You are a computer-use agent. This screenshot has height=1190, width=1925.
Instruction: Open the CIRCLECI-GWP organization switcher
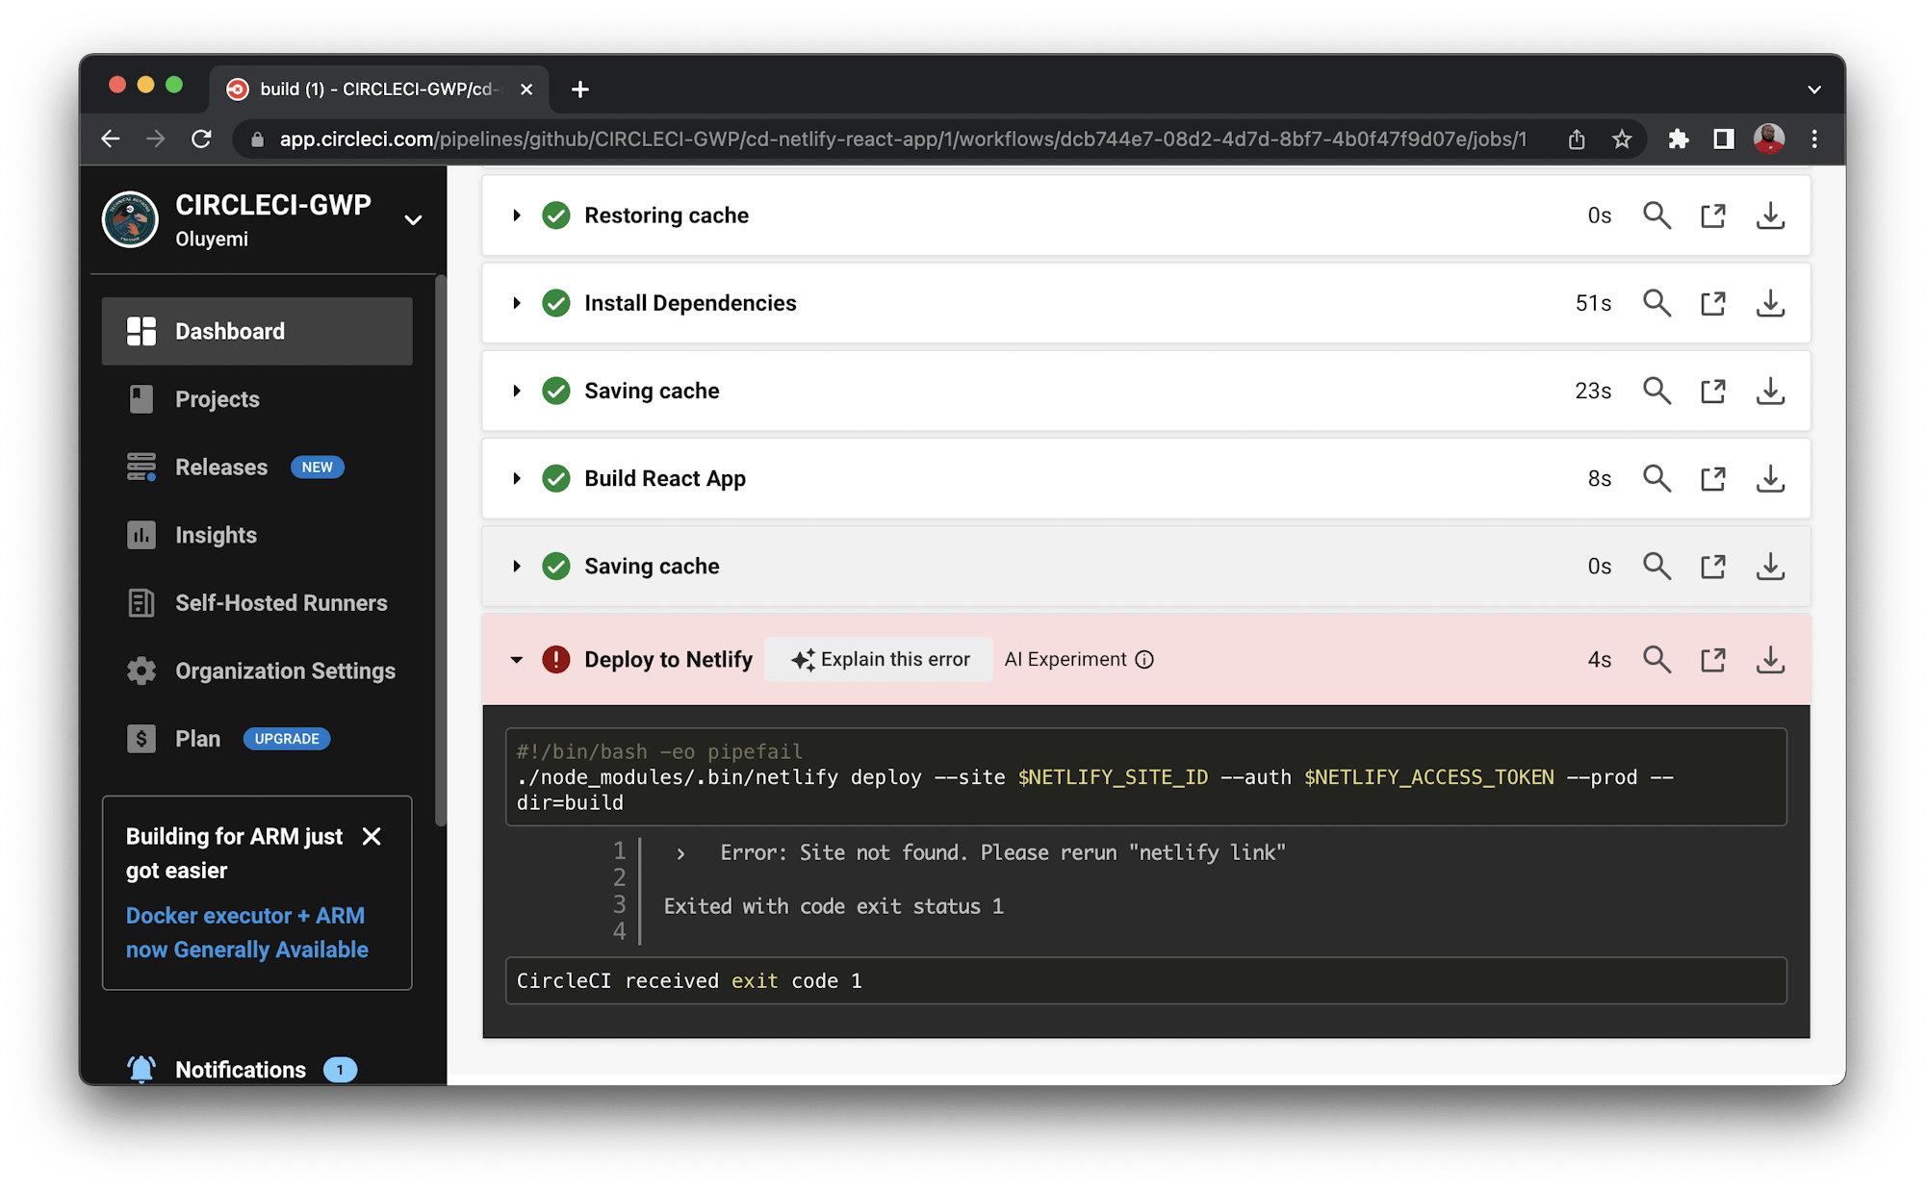pos(413,219)
